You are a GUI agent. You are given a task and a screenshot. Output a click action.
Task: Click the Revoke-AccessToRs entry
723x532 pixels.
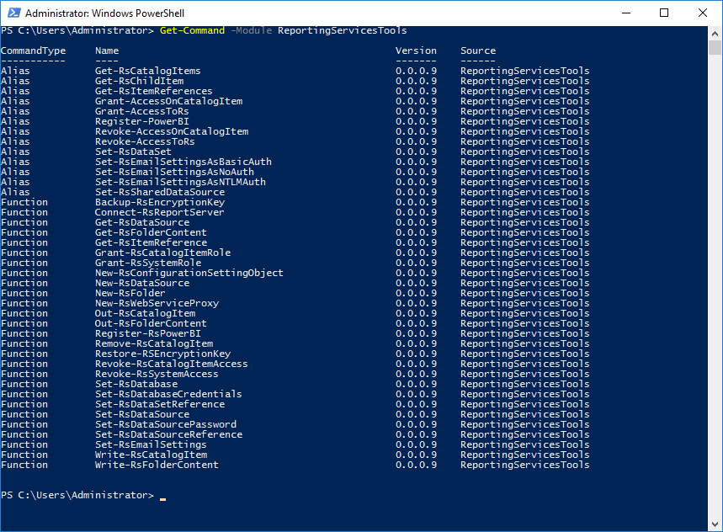pyautogui.click(x=145, y=142)
